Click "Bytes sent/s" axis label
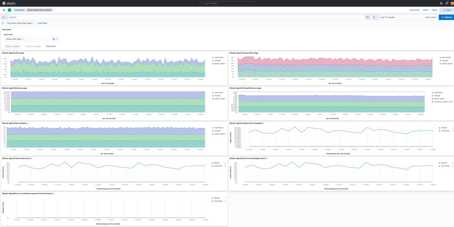 tap(231, 137)
